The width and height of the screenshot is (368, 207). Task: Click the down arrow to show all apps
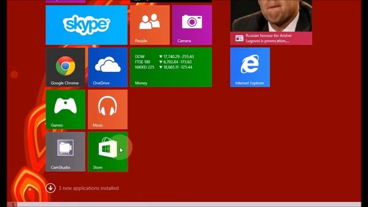point(51,188)
